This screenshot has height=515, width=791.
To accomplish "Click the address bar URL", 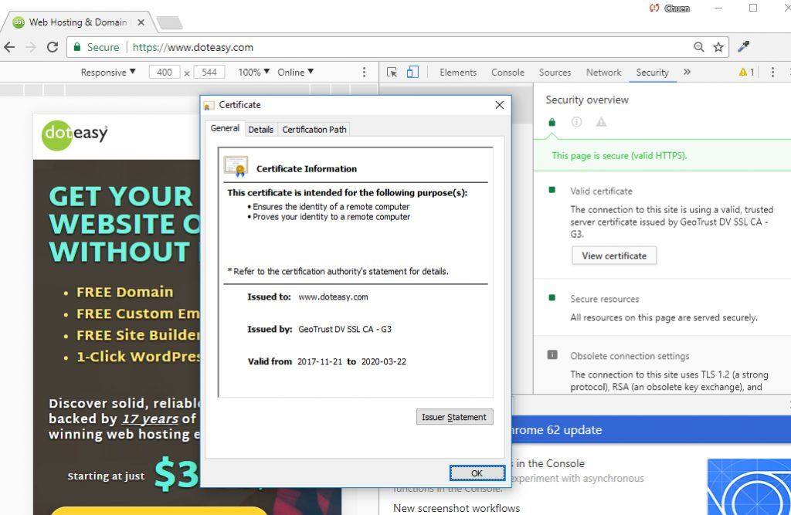I will (192, 47).
